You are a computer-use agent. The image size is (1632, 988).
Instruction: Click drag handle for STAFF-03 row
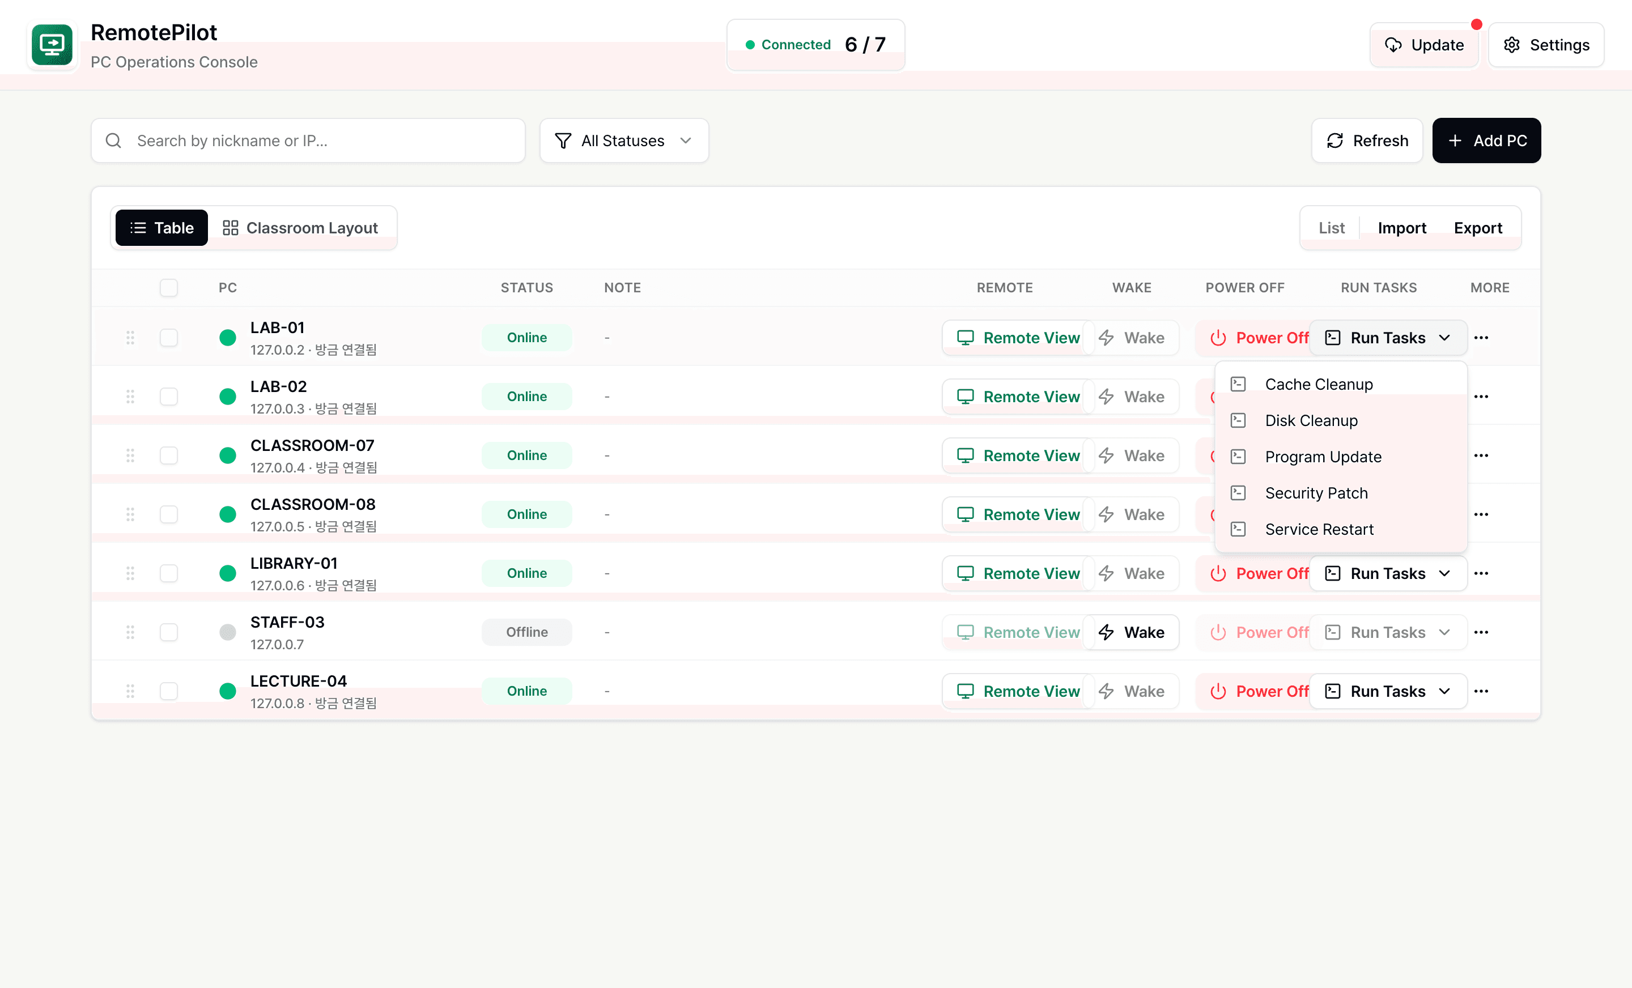(130, 632)
